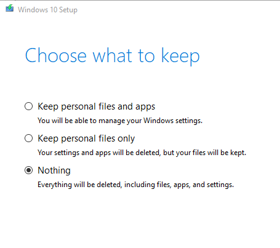Click the word 'keep' in the blue heading

[x=180, y=57]
